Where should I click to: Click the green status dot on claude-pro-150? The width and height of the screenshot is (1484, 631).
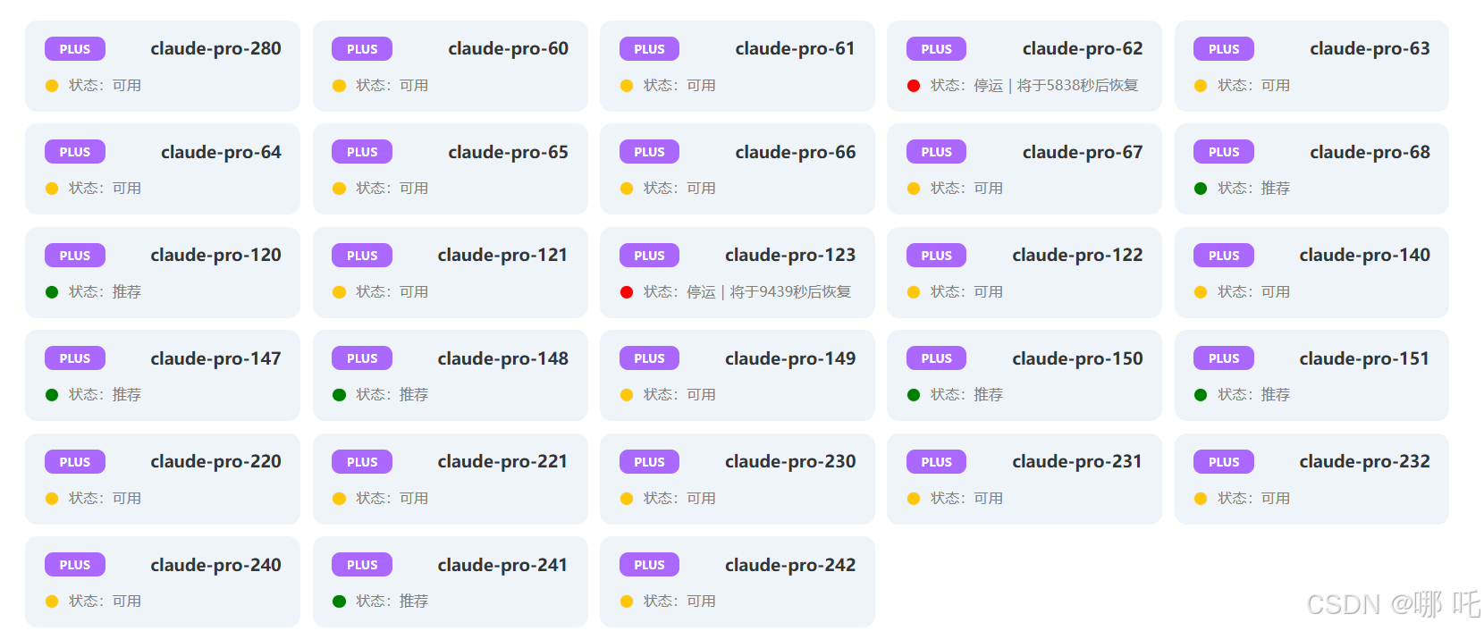click(914, 395)
